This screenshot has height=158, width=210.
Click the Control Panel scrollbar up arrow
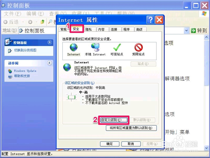[206, 37]
